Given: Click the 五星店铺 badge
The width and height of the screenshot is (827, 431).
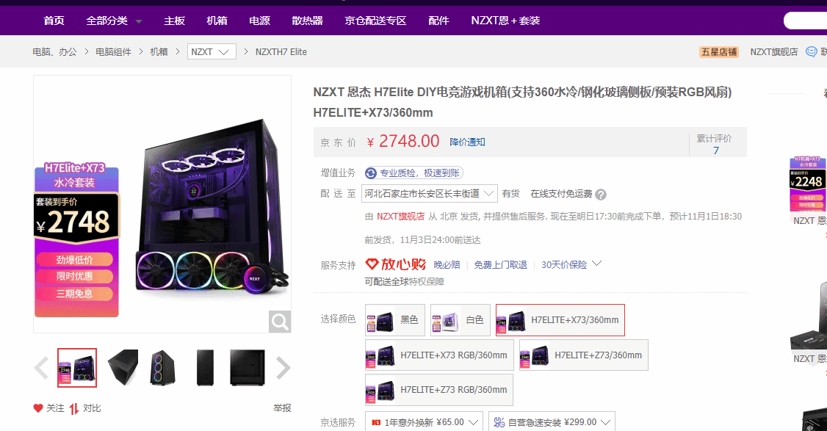Looking at the screenshot, I should [x=719, y=51].
